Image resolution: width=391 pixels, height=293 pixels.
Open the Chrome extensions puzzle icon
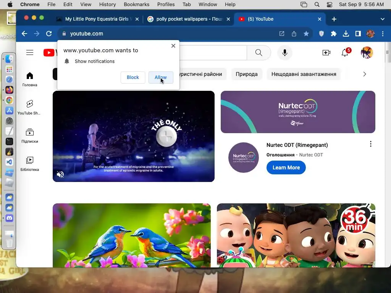333,34
